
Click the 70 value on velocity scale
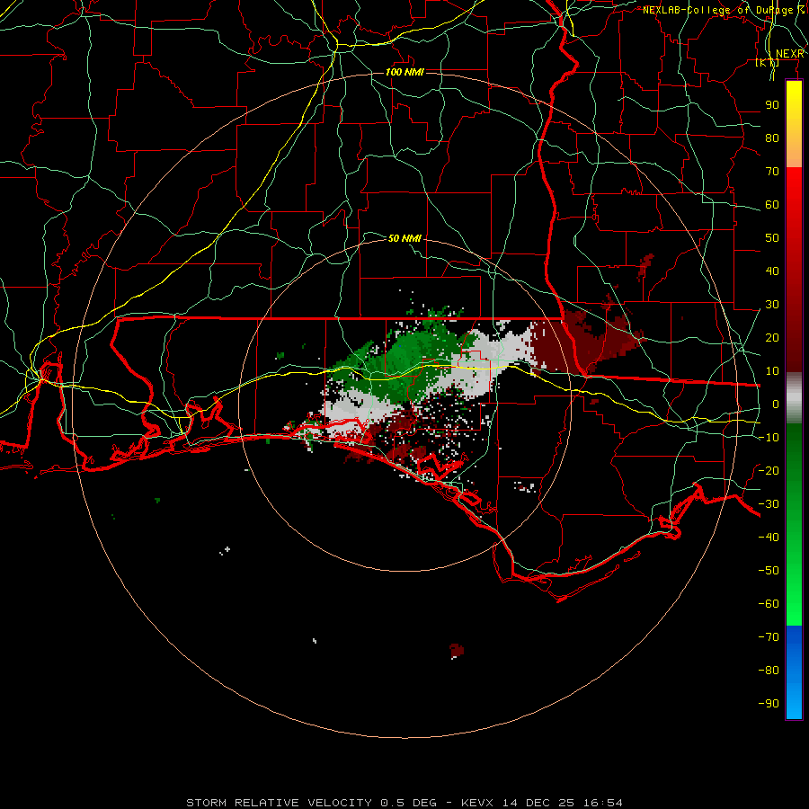pos(772,172)
